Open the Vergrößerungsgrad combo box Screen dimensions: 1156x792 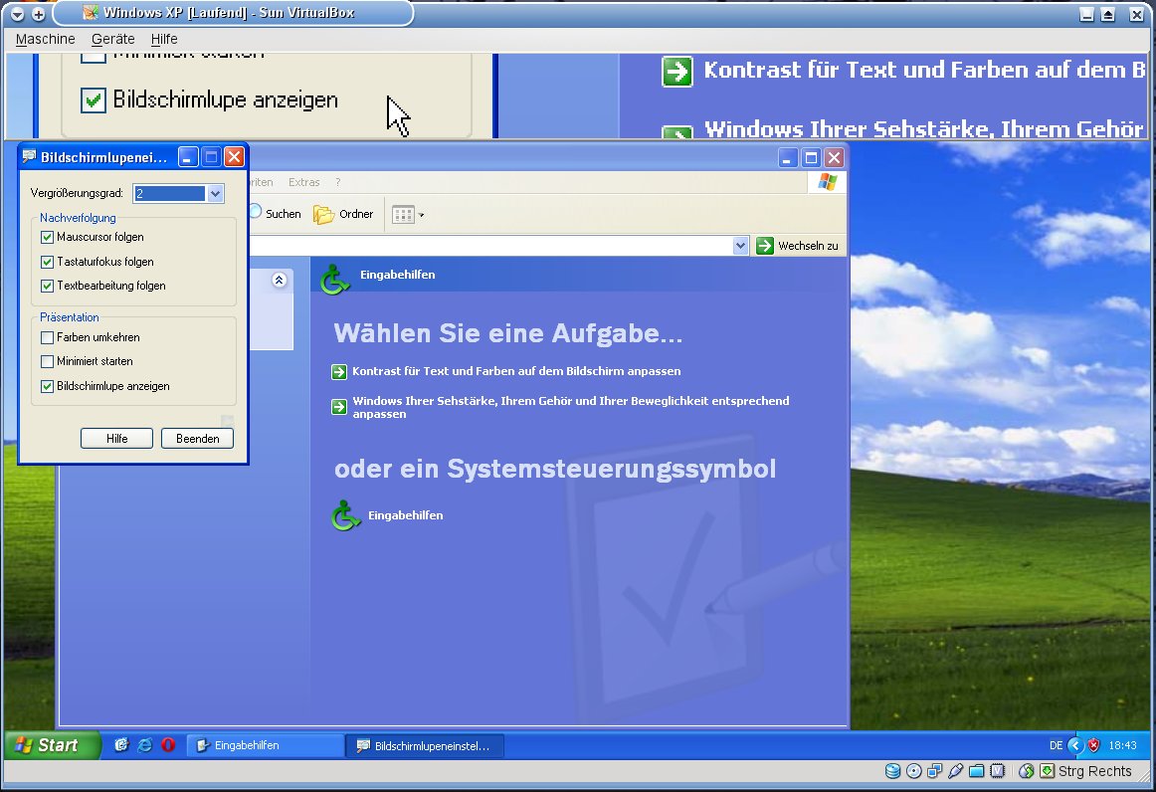215,193
